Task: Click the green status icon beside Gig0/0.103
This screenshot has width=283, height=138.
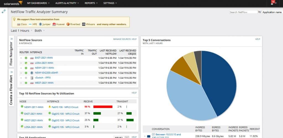Action: pyautogui.click(x=50, y=120)
